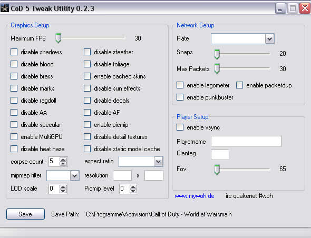This screenshot has width=311, height=238.
Task: Check the enable picmip box
Action: pyautogui.click(x=88, y=124)
